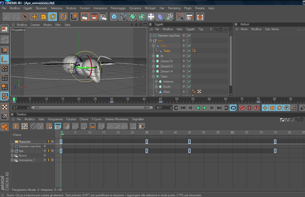Image resolution: width=305 pixels, height=197 pixels.
Task: Activate the Scale tool
Action: coord(43,17)
